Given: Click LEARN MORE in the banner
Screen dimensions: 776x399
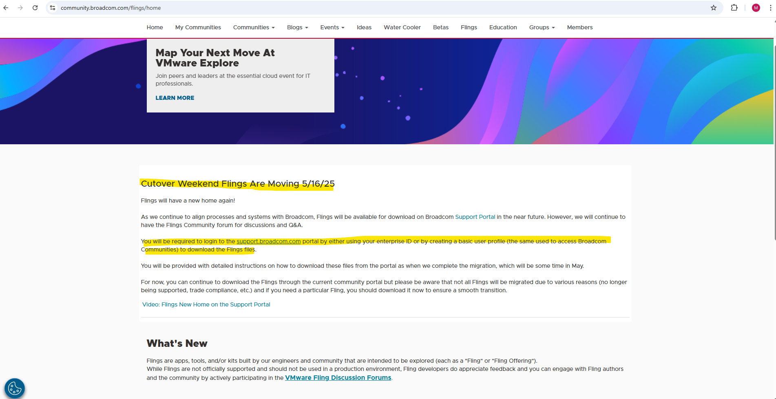Looking at the screenshot, I should click(x=175, y=98).
